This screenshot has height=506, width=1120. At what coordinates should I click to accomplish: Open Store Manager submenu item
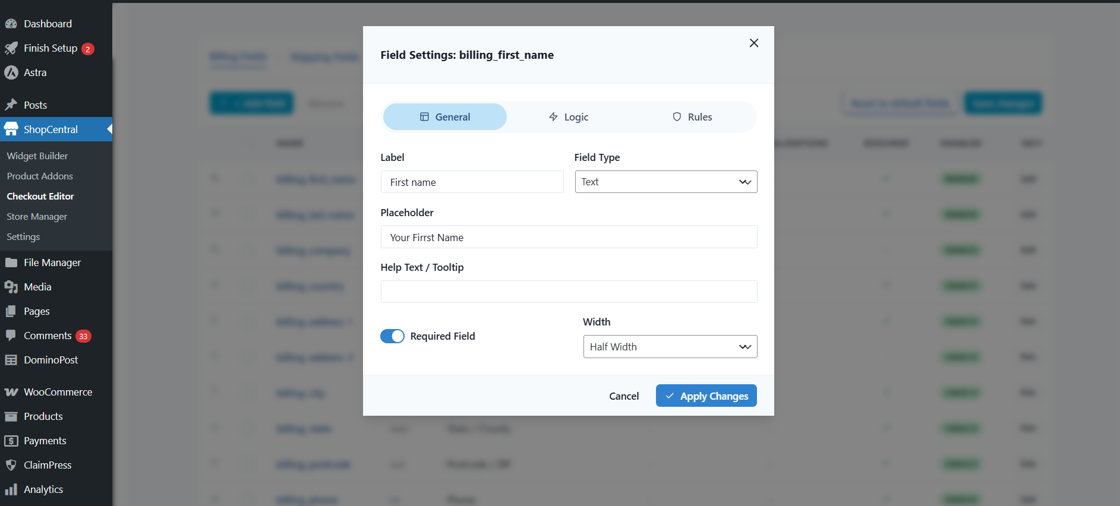click(37, 217)
